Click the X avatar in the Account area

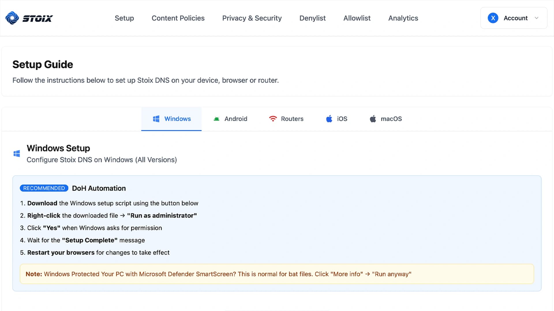493,18
